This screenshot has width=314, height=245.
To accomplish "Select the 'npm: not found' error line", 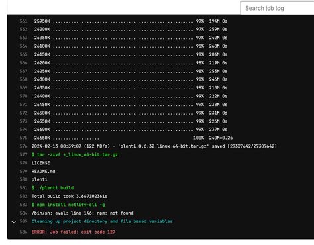I will click(83, 213).
